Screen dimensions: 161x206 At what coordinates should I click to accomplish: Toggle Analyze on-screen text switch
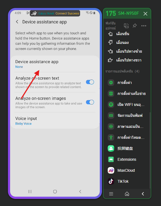[90, 82]
